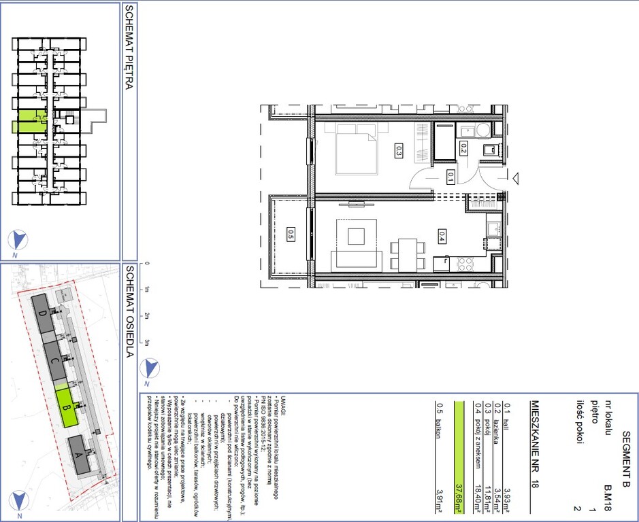Click the '0.5 balkon' table row

tap(439, 457)
